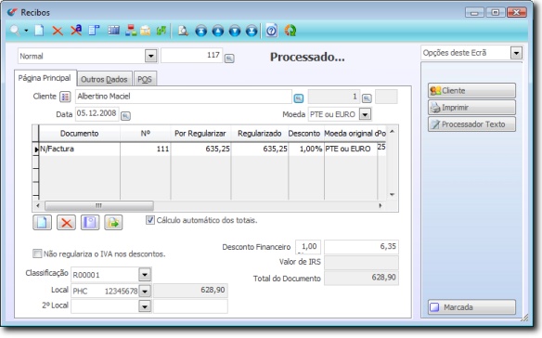
Task: Click the table's vertical scrollbar down arrow
Action: pyautogui.click(x=392, y=194)
